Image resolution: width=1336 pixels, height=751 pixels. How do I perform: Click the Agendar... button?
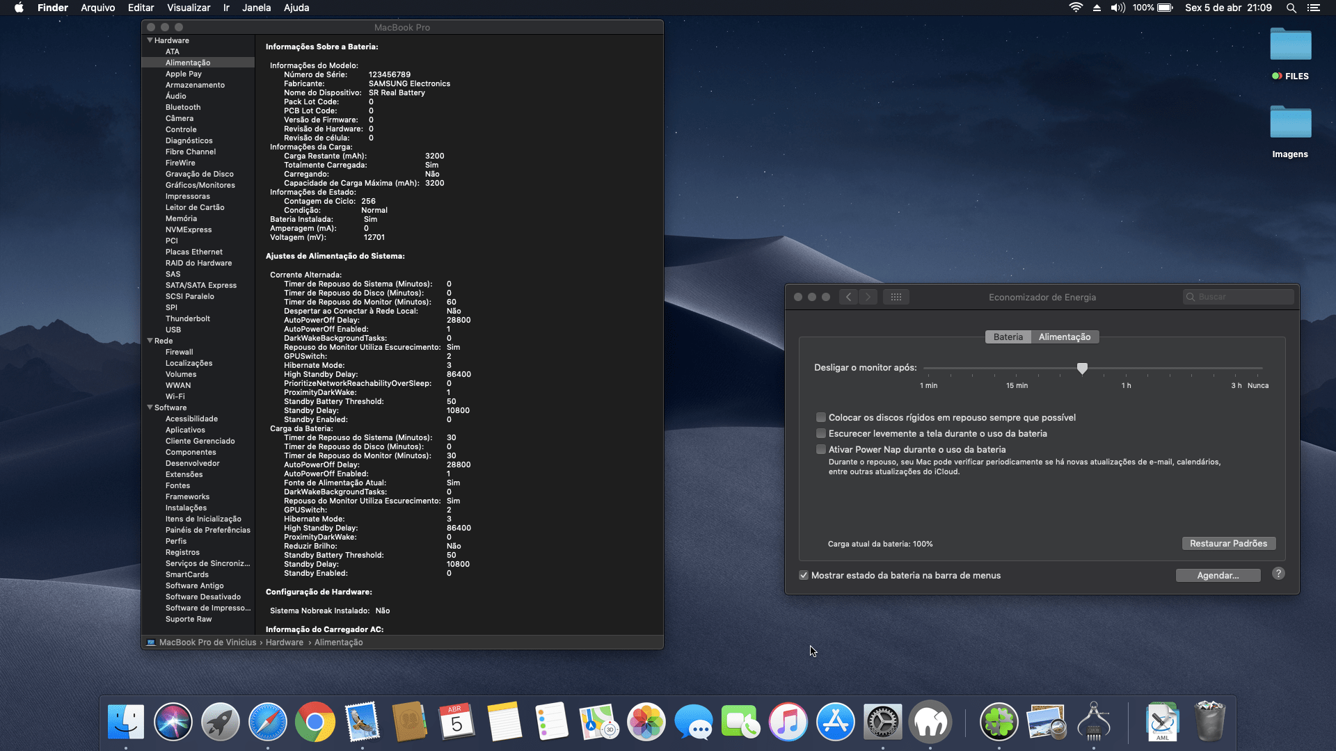1218,575
